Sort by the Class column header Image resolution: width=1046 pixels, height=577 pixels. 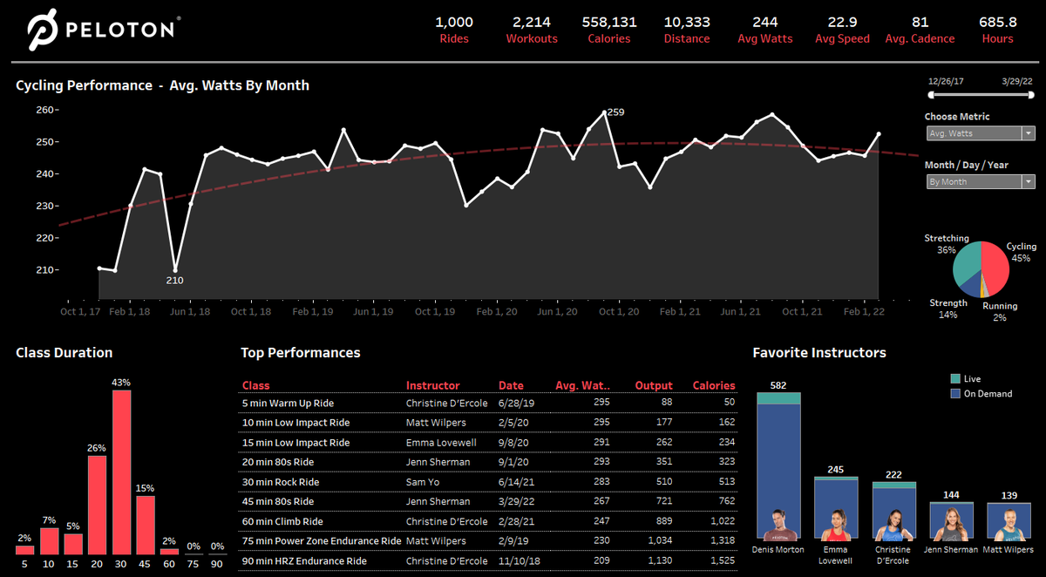click(x=255, y=385)
